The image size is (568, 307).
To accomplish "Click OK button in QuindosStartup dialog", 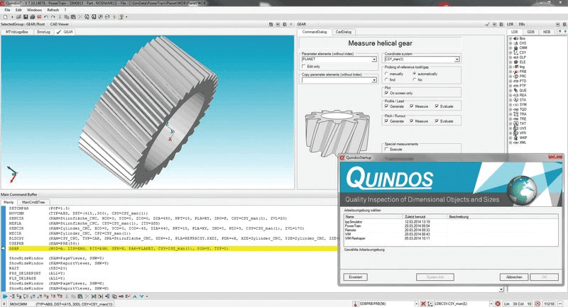I will (x=544, y=277).
